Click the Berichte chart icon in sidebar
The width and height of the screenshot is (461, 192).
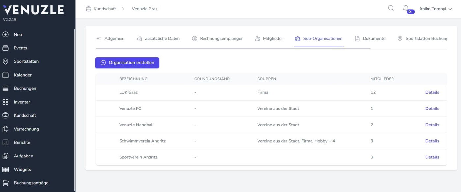click(x=5, y=142)
